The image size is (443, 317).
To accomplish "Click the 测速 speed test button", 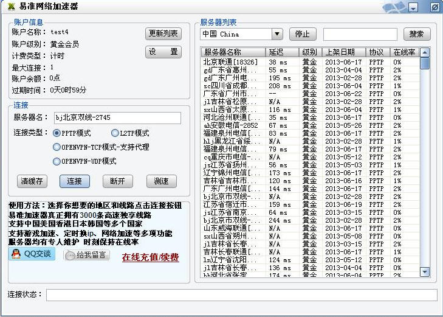I will 161,181.
